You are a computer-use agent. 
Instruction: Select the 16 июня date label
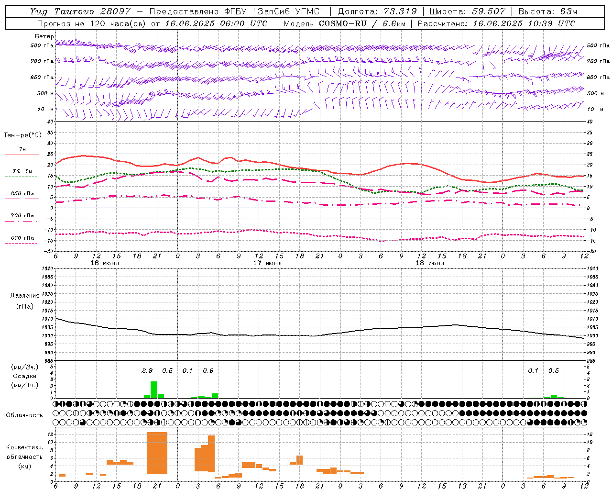tap(105, 263)
